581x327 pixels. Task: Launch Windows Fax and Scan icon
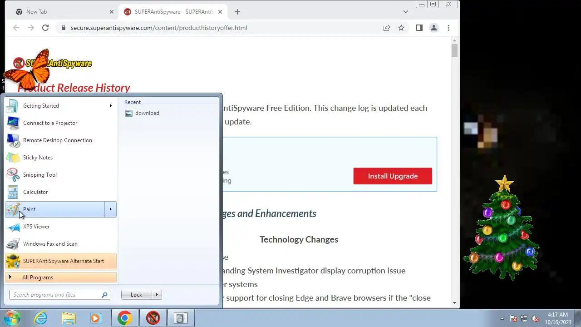[13, 244]
